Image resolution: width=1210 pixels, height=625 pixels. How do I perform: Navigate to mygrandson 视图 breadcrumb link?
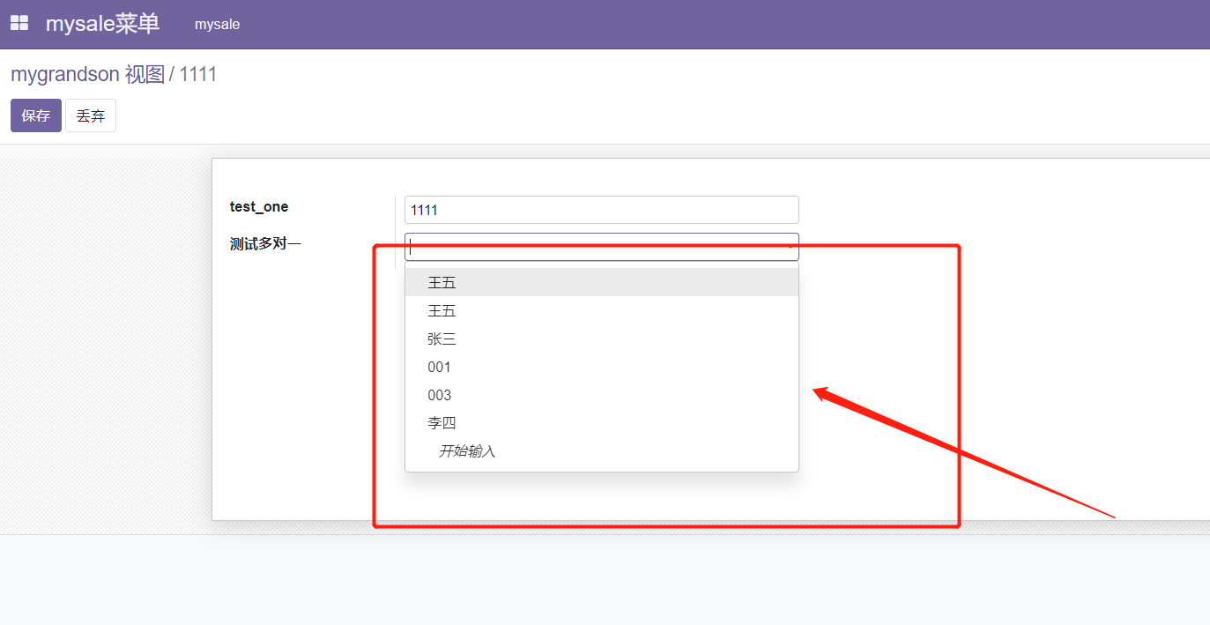[88, 74]
